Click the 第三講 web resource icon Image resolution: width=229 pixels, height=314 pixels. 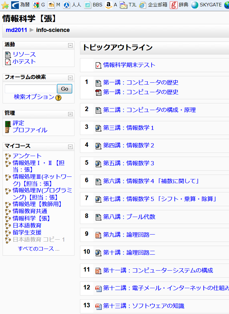click(98, 128)
